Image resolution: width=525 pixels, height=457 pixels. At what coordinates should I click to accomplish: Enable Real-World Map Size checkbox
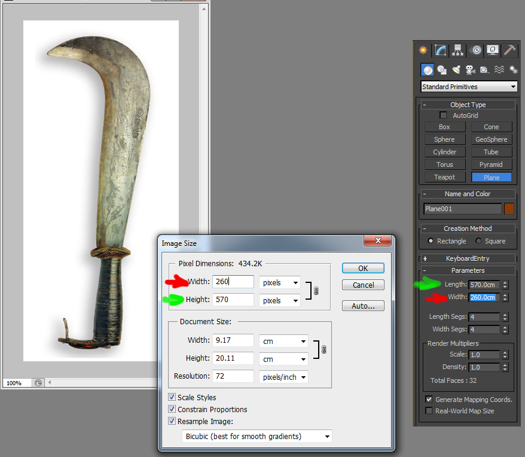point(429,410)
